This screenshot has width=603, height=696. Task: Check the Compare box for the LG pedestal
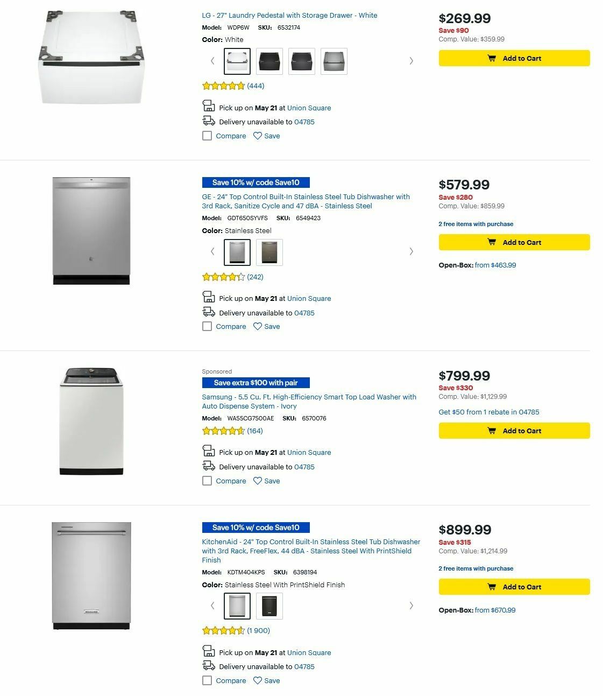207,136
